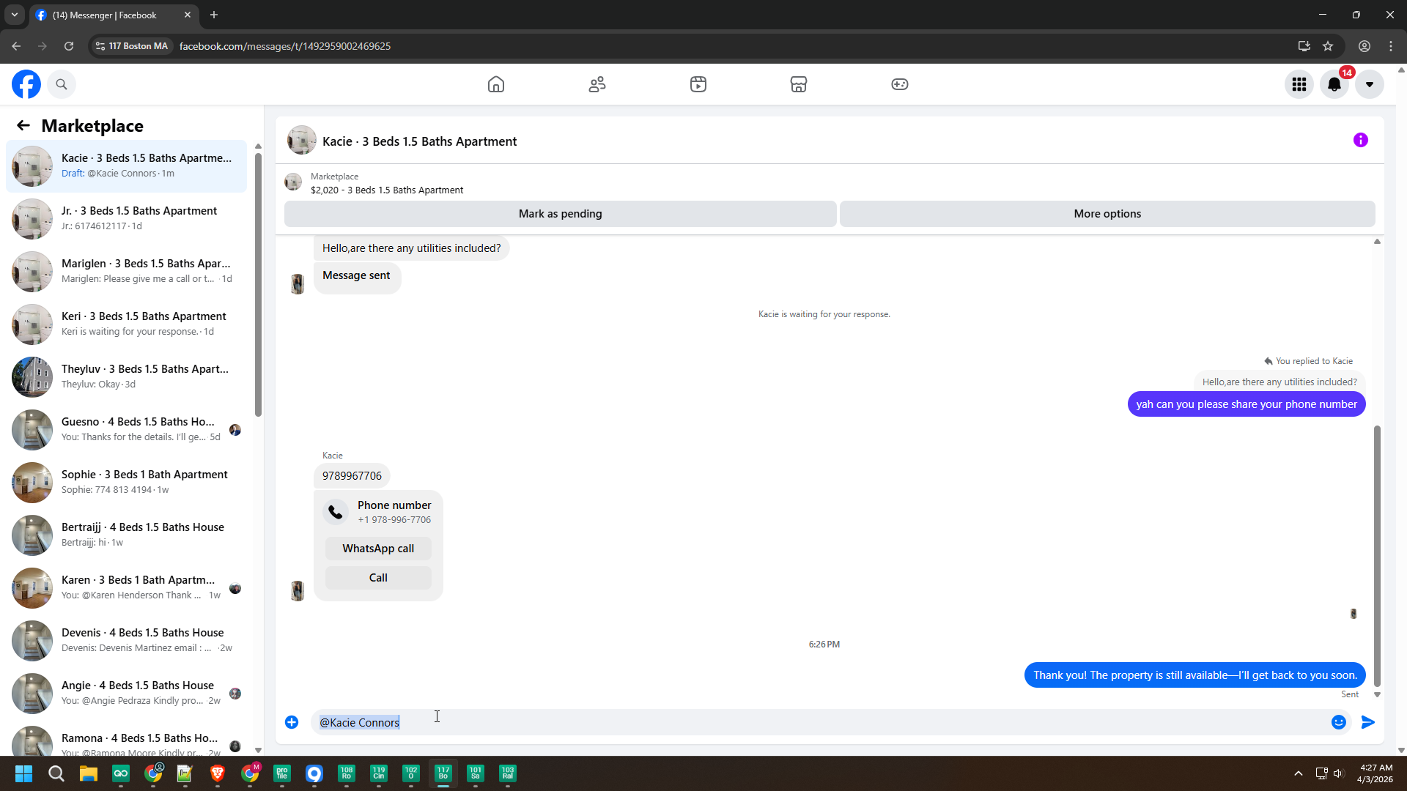The width and height of the screenshot is (1407, 791).
Task: Open the tab search dropdown arrow
Action: [15, 15]
